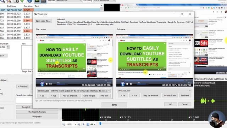This screenshot has width=227, height=128.
Task: Click the subtitle list scroll-up arrow
Action: (101, 6)
